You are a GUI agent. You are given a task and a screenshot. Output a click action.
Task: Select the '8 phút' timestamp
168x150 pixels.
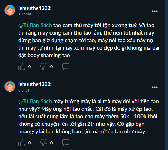[24, 90]
